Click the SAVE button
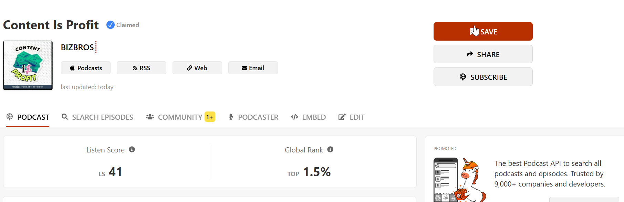 pyautogui.click(x=483, y=31)
